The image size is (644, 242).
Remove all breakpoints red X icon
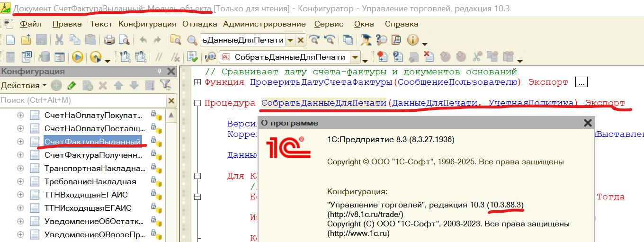[429, 57]
